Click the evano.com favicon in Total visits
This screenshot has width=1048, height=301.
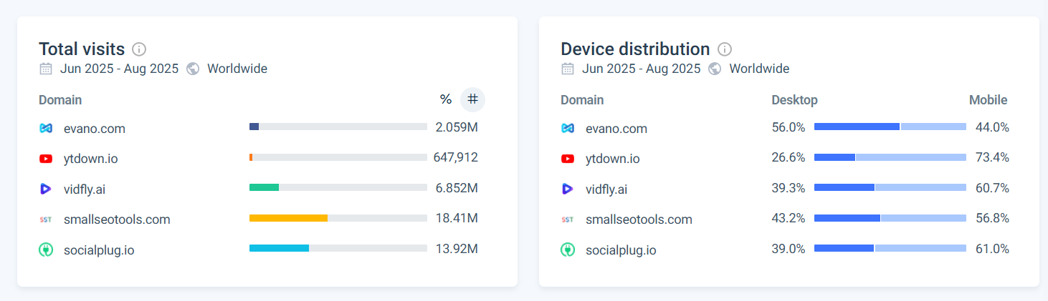(x=46, y=129)
